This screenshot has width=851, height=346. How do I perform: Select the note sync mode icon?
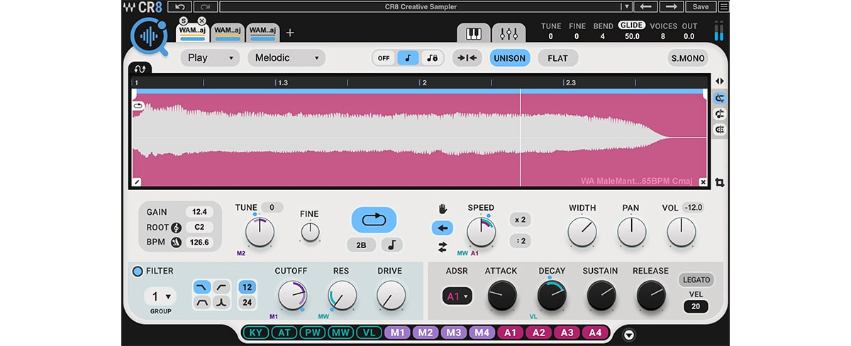[x=408, y=58]
